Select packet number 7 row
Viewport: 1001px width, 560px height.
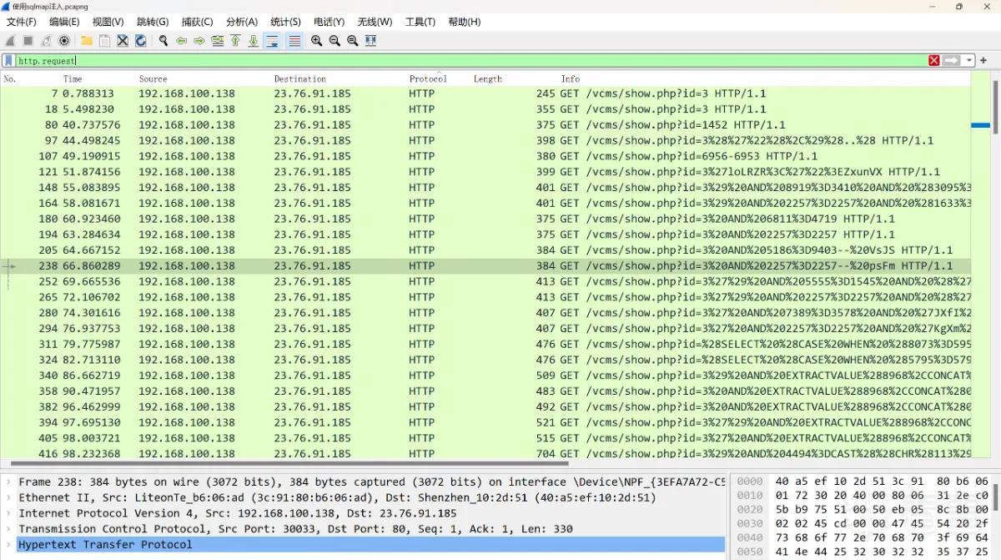[x=485, y=93]
